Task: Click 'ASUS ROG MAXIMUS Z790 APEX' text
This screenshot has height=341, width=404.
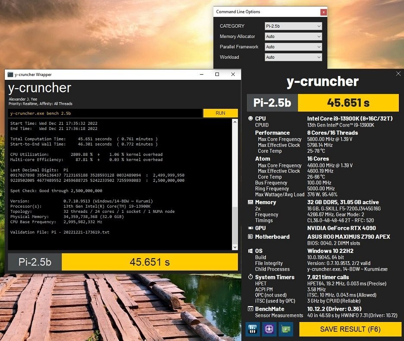Action: click(x=349, y=237)
